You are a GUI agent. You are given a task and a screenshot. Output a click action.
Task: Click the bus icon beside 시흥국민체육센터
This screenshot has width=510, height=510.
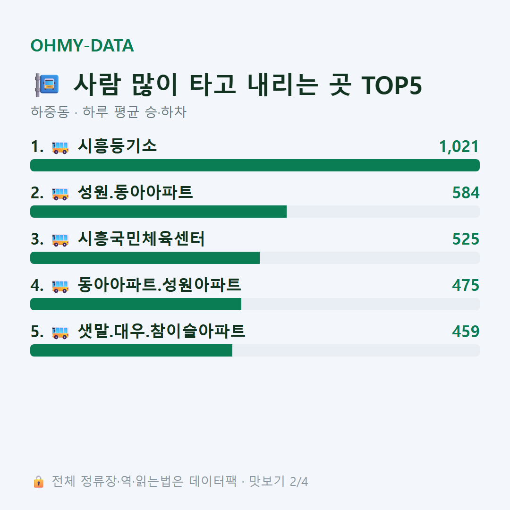pyautogui.click(x=60, y=240)
